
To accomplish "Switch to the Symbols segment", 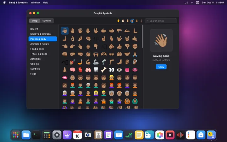I will pyautogui.click(x=47, y=21).
